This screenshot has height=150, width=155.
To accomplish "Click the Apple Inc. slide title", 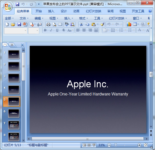I will pos(88,84).
